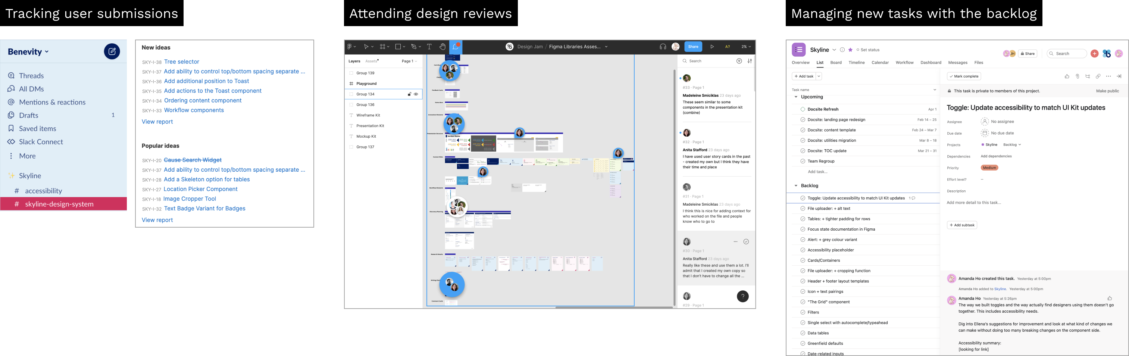The width and height of the screenshot is (1129, 356).
Task: Click the red plus quick add button in Asana
Action: tap(1094, 53)
